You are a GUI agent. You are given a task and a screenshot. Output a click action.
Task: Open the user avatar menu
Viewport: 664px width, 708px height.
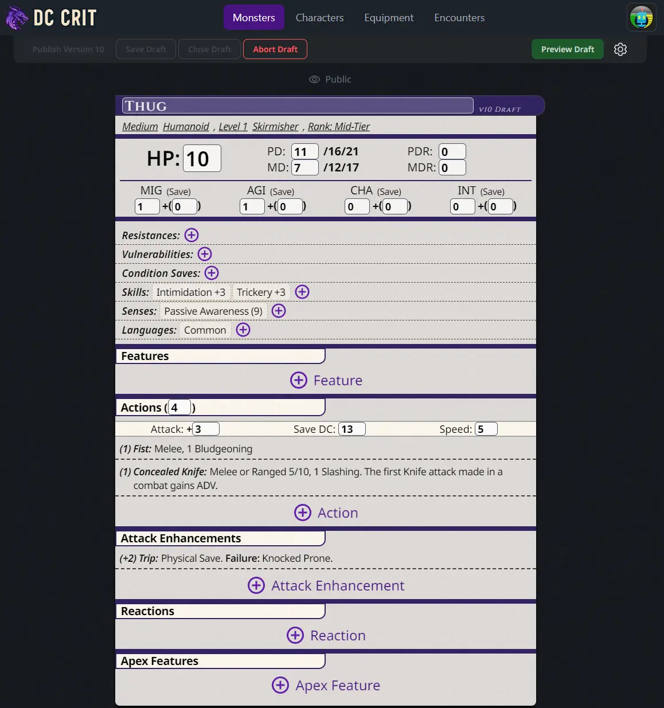[641, 17]
